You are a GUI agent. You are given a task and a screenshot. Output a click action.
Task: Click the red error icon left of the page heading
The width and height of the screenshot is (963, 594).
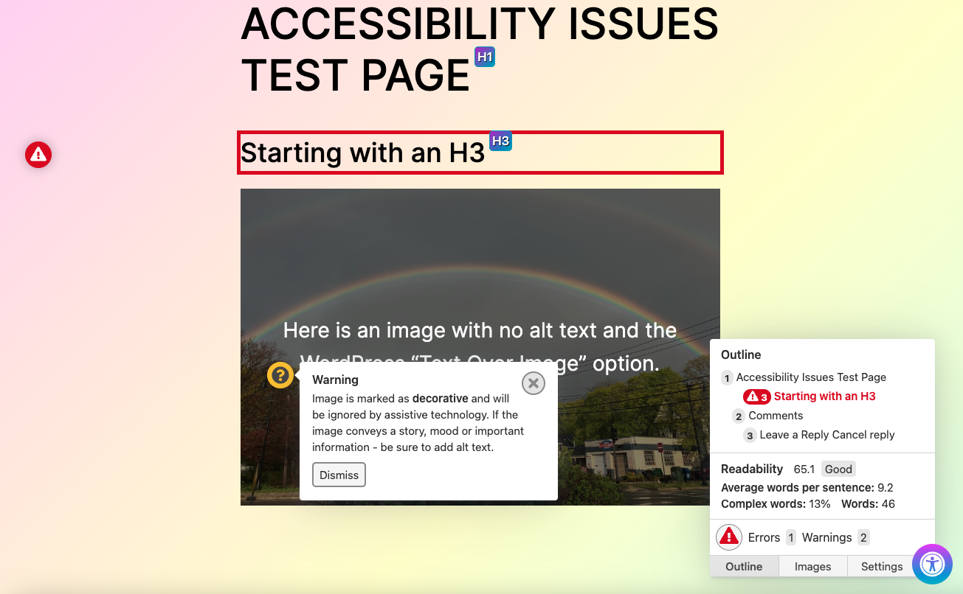click(x=38, y=155)
